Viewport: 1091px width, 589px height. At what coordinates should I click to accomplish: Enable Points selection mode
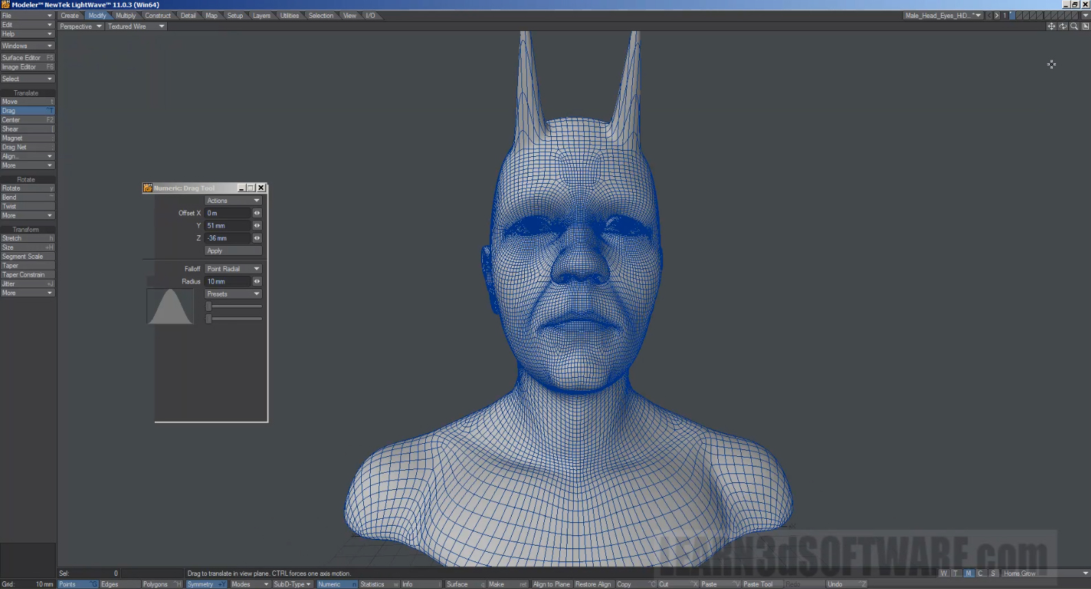click(78, 584)
